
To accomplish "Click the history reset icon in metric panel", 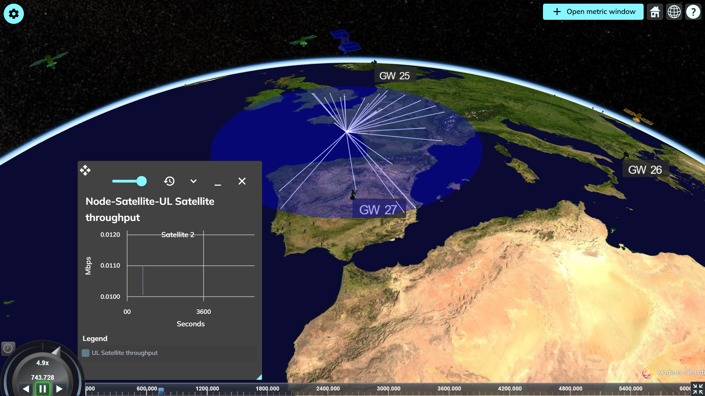I will point(169,181).
